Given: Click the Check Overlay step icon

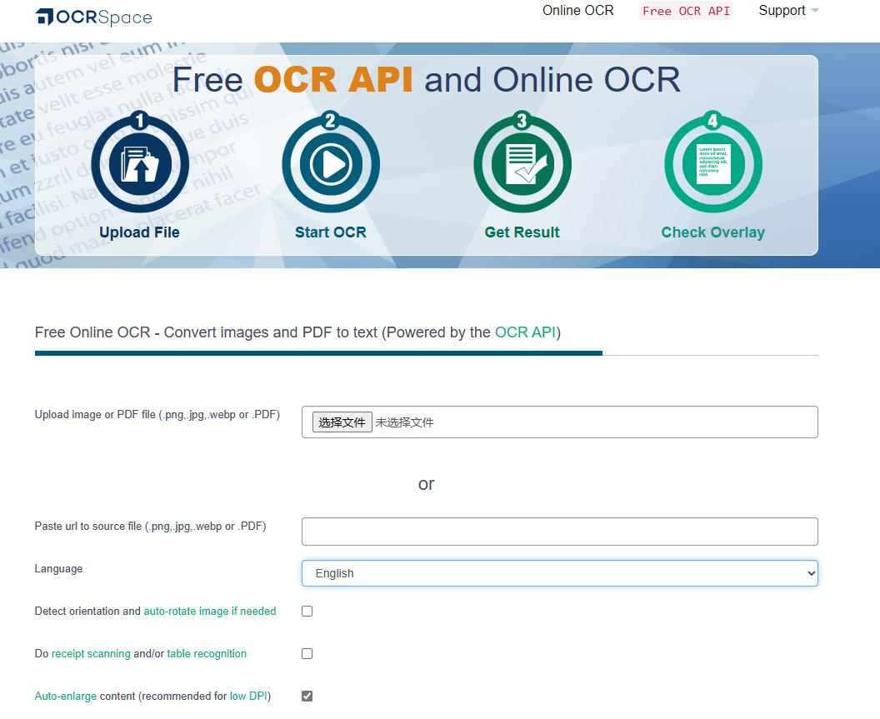Looking at the screenshot, I should [713, 163].
